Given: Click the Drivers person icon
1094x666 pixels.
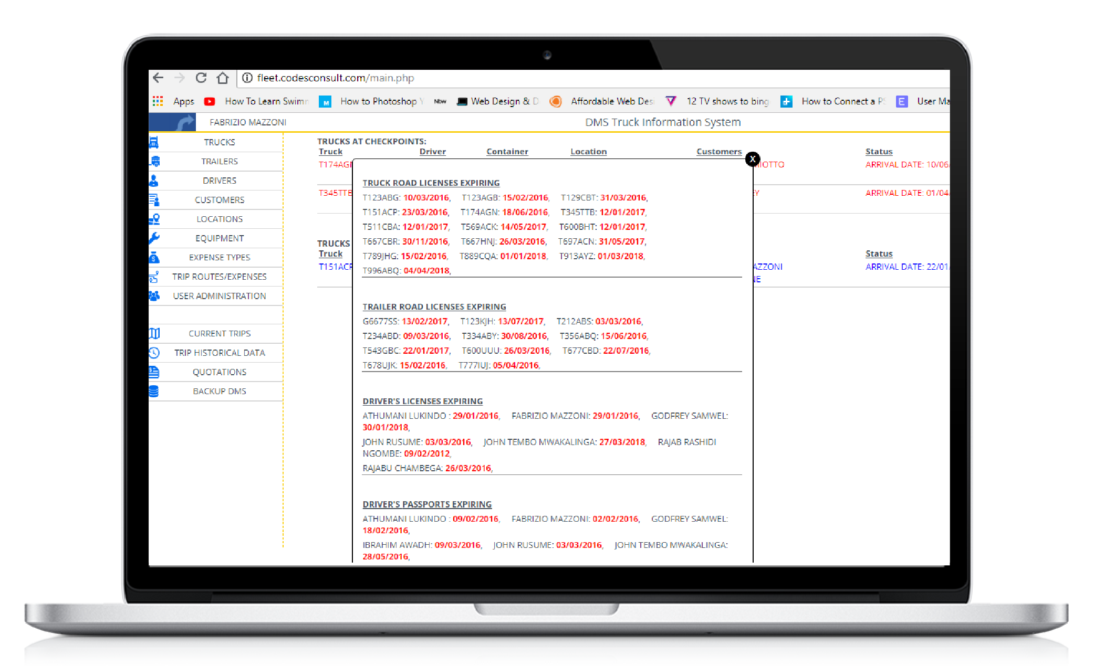Looking at the screenshot, I should pos(153,181).
